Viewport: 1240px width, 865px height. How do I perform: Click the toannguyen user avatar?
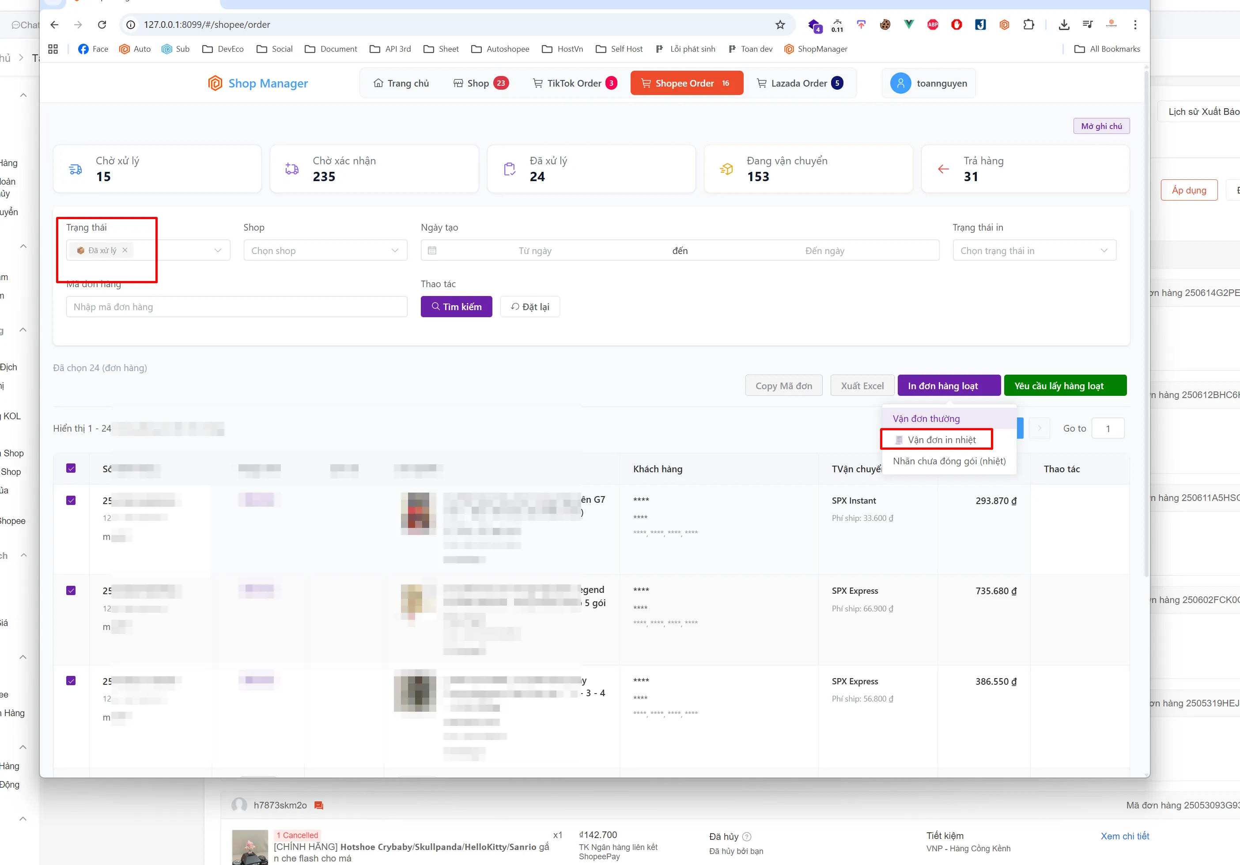point(900,83)
